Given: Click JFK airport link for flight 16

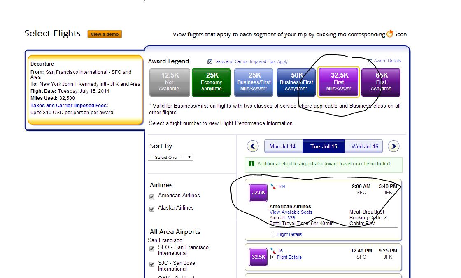Looking at the screenshot, I should pyautogui.click(x=388, y=257).
